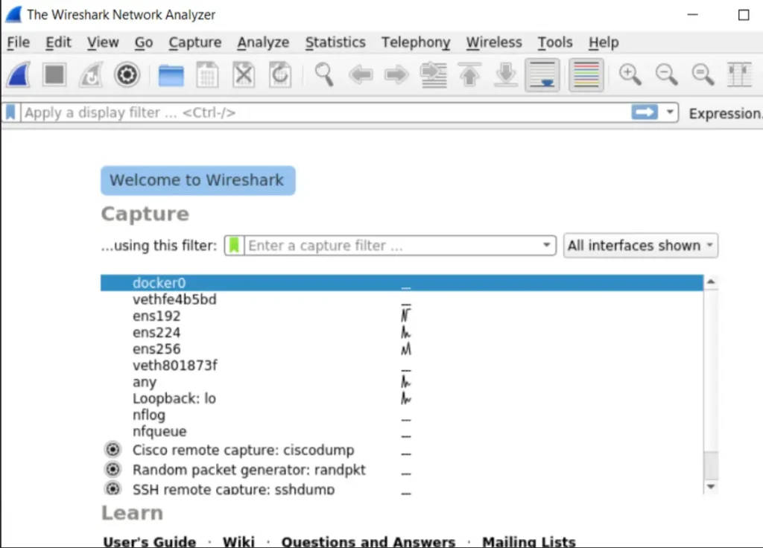
Task: Select the ens192 interface
Action: [x=402, y=316]
